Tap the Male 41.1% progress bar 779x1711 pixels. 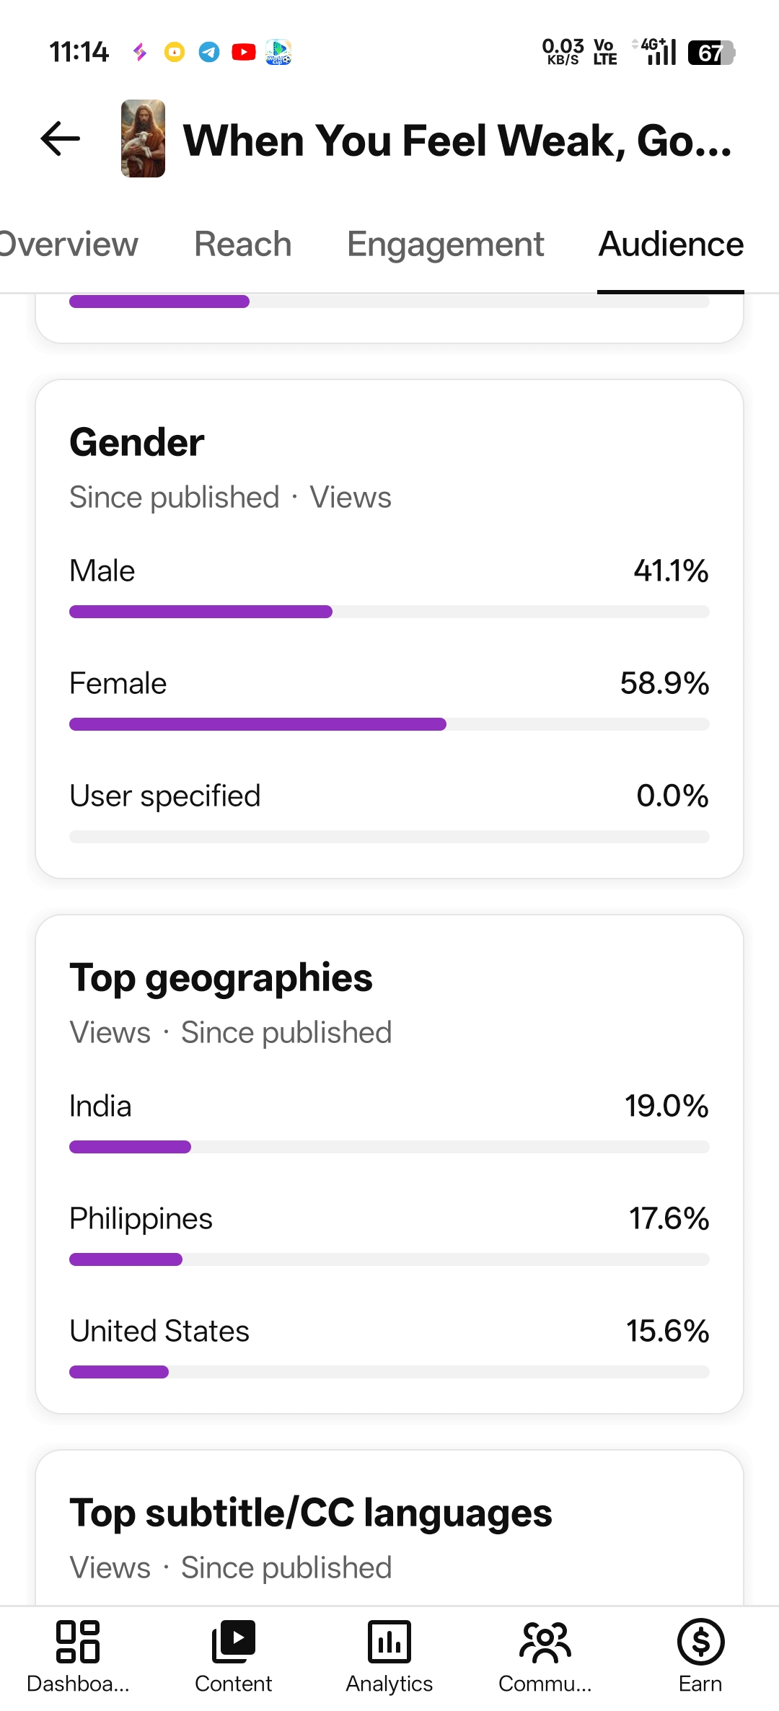coord(389,612)
